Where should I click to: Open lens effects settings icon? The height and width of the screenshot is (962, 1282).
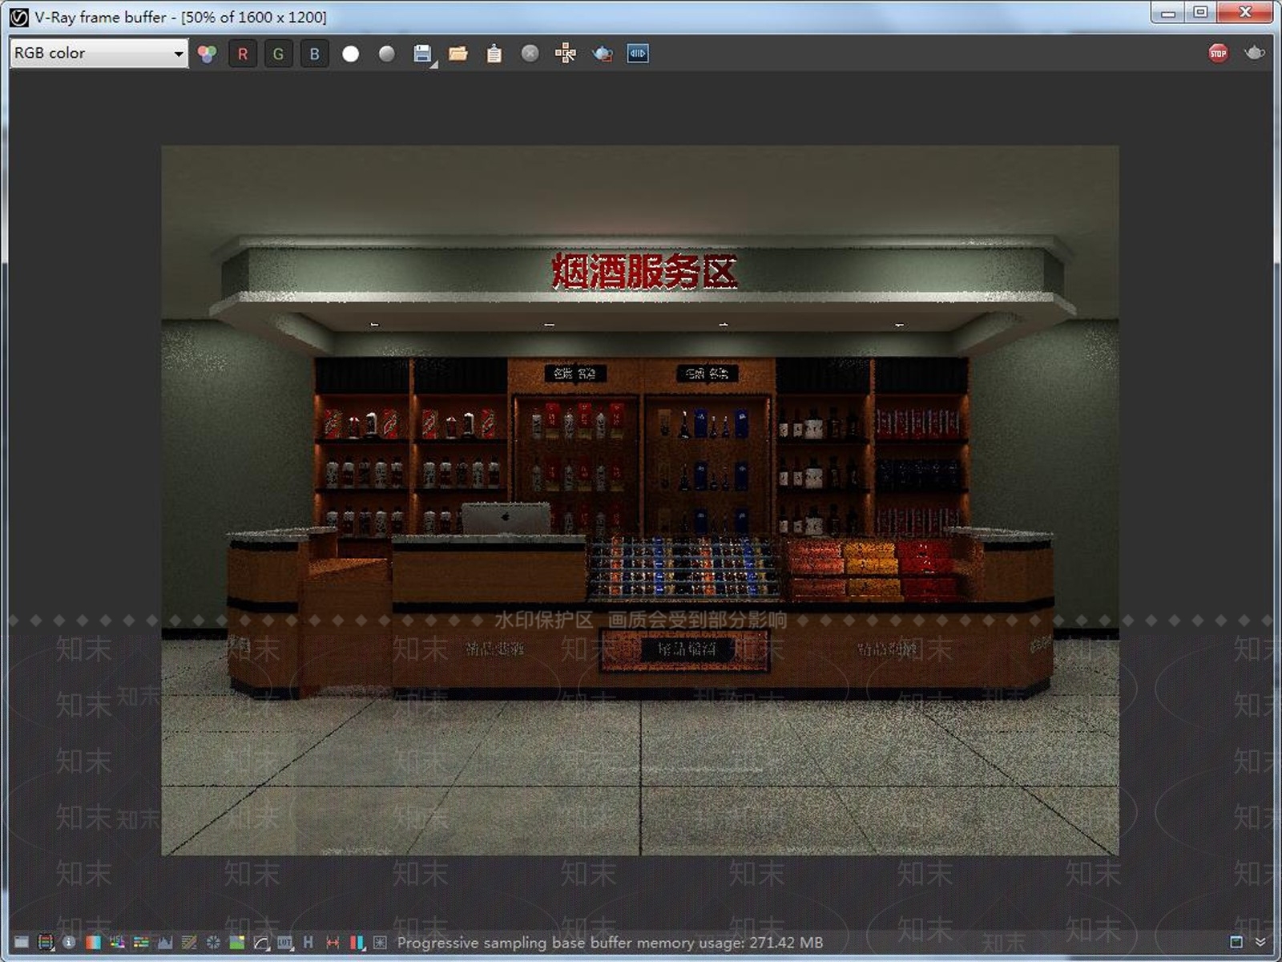pyautogui.click(x=380, y=942)
